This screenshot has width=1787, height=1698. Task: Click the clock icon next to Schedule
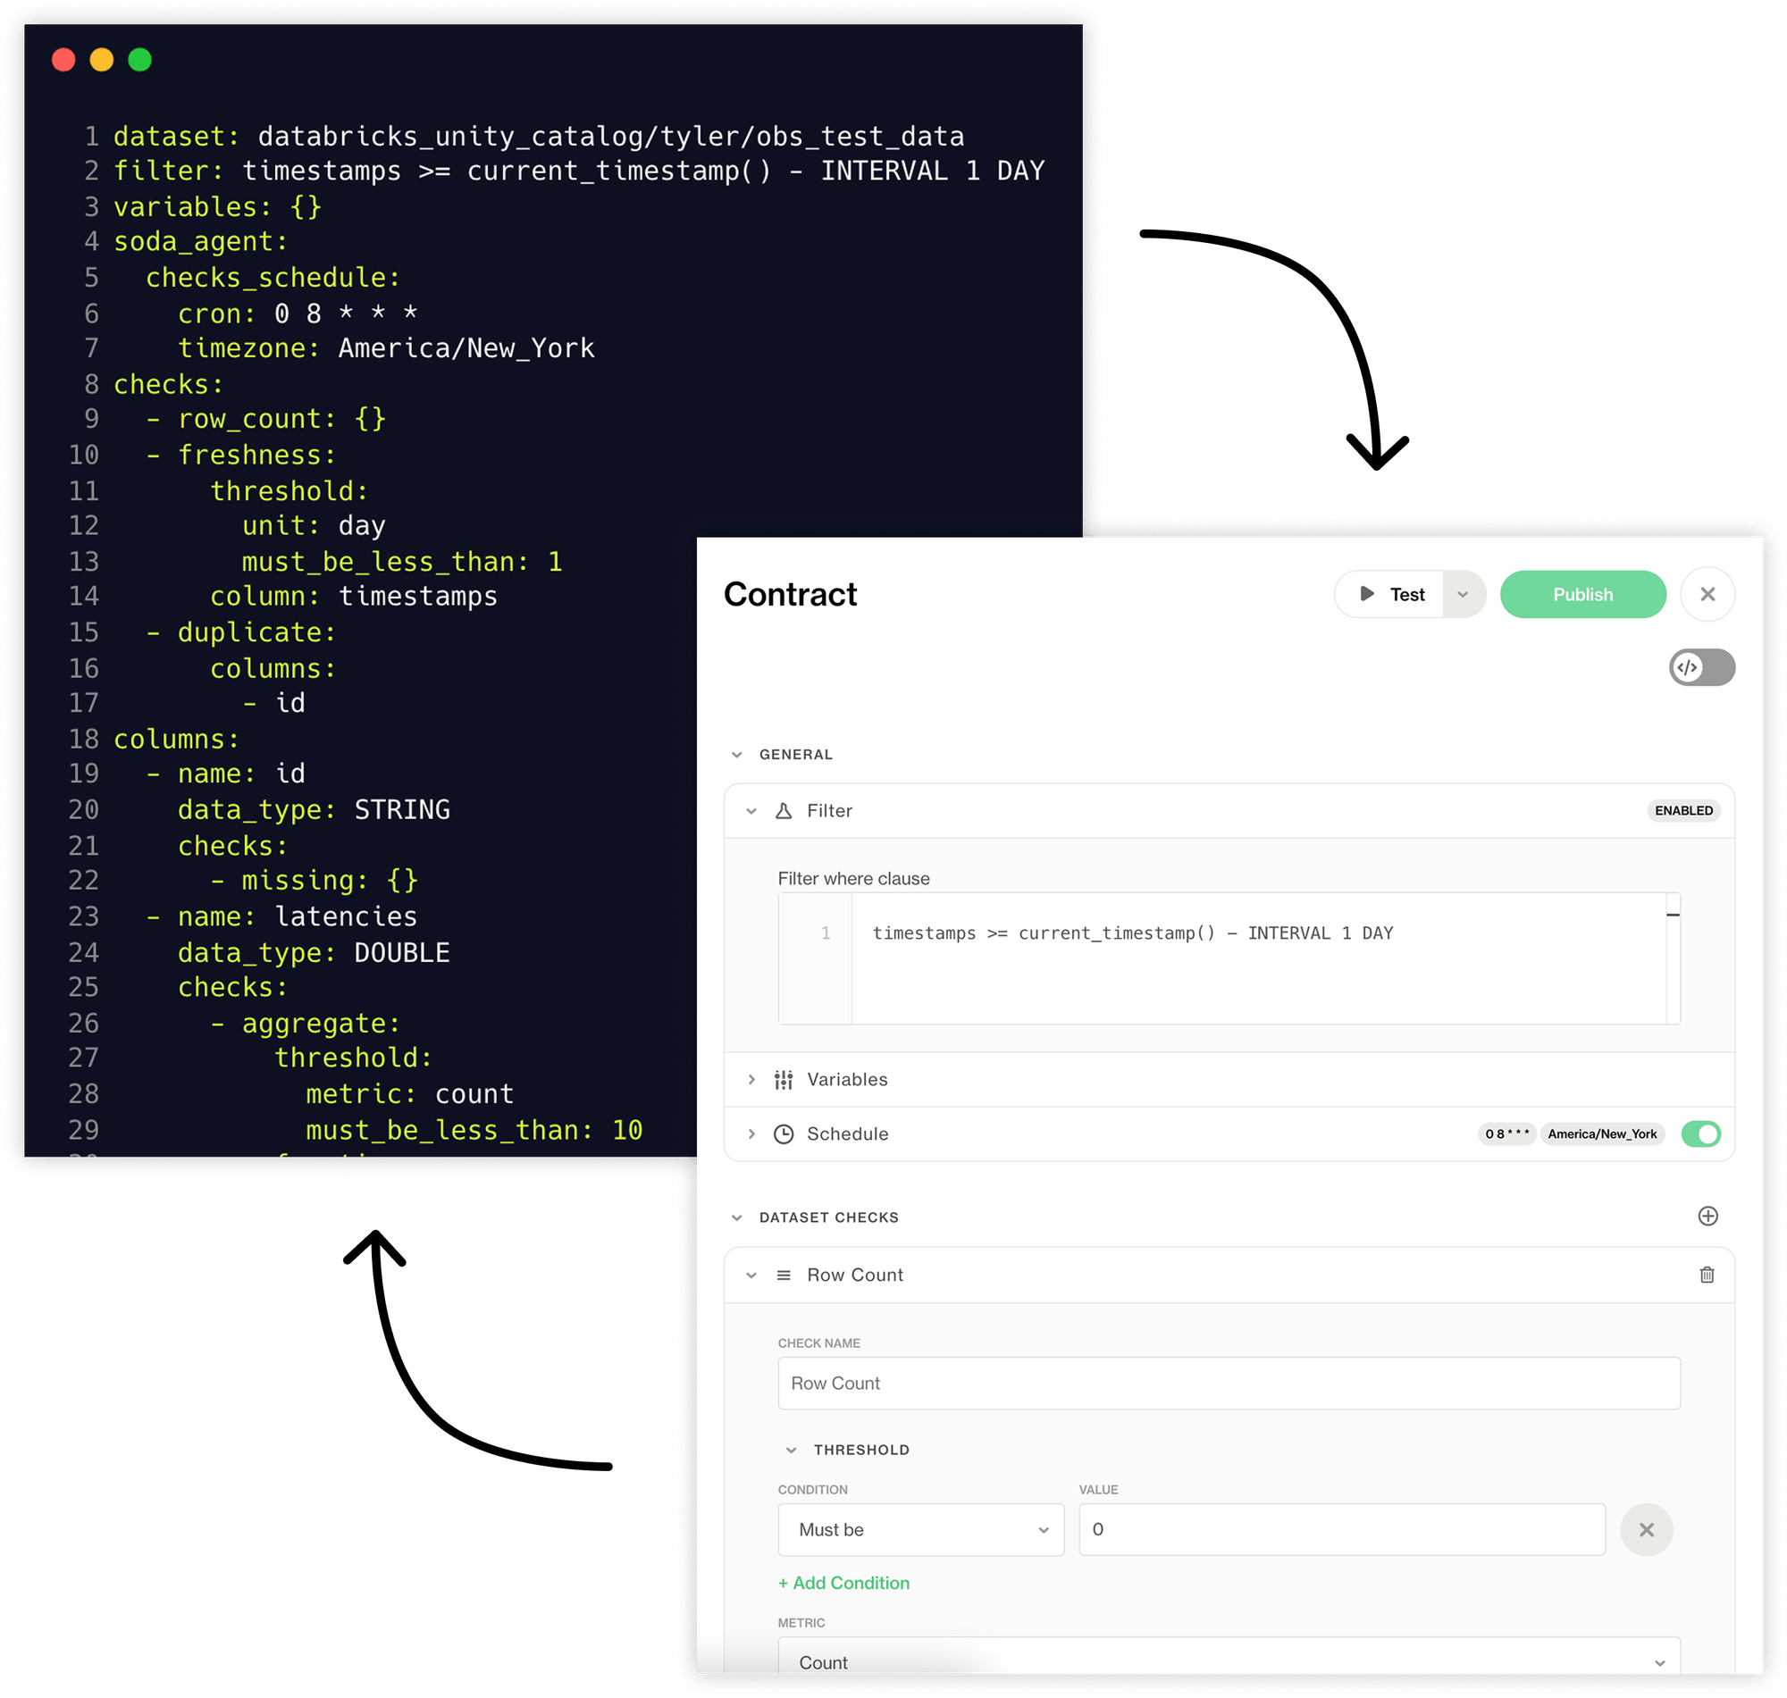782,1133
